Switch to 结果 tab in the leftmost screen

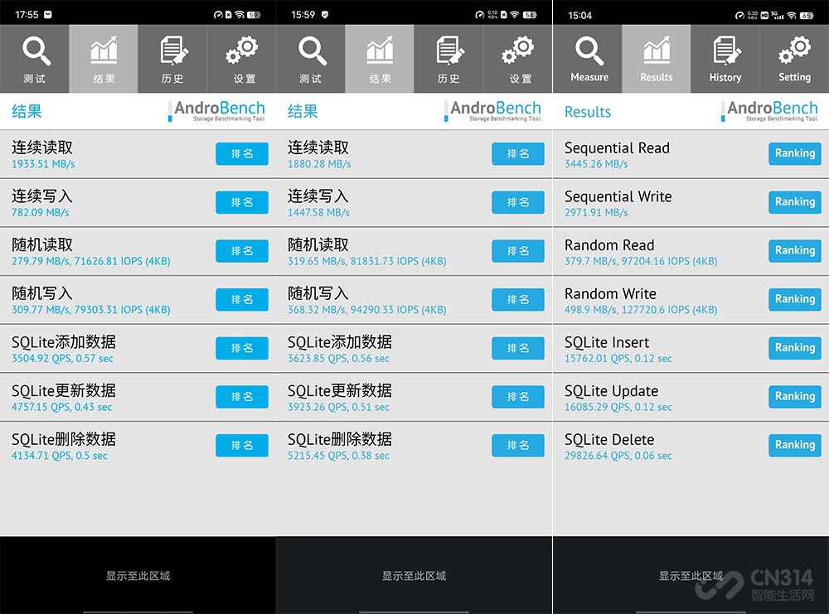104,57
